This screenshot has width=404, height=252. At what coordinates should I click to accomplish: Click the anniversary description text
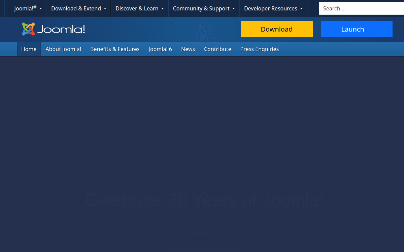point(204,227)
